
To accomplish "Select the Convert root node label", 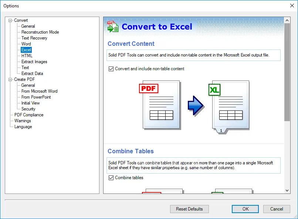I will 21,20.
